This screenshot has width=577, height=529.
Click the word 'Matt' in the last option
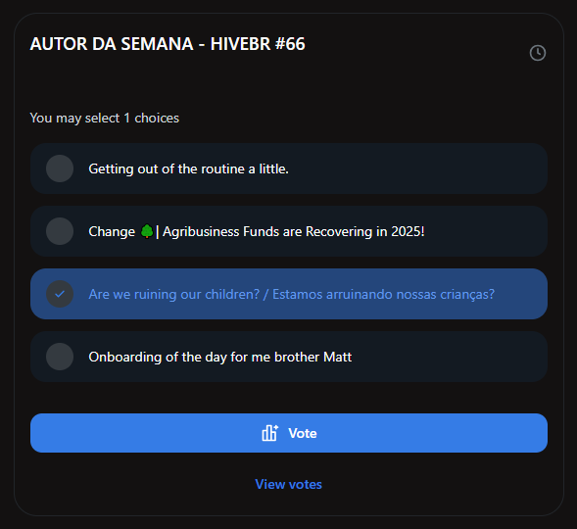(337, 357)
